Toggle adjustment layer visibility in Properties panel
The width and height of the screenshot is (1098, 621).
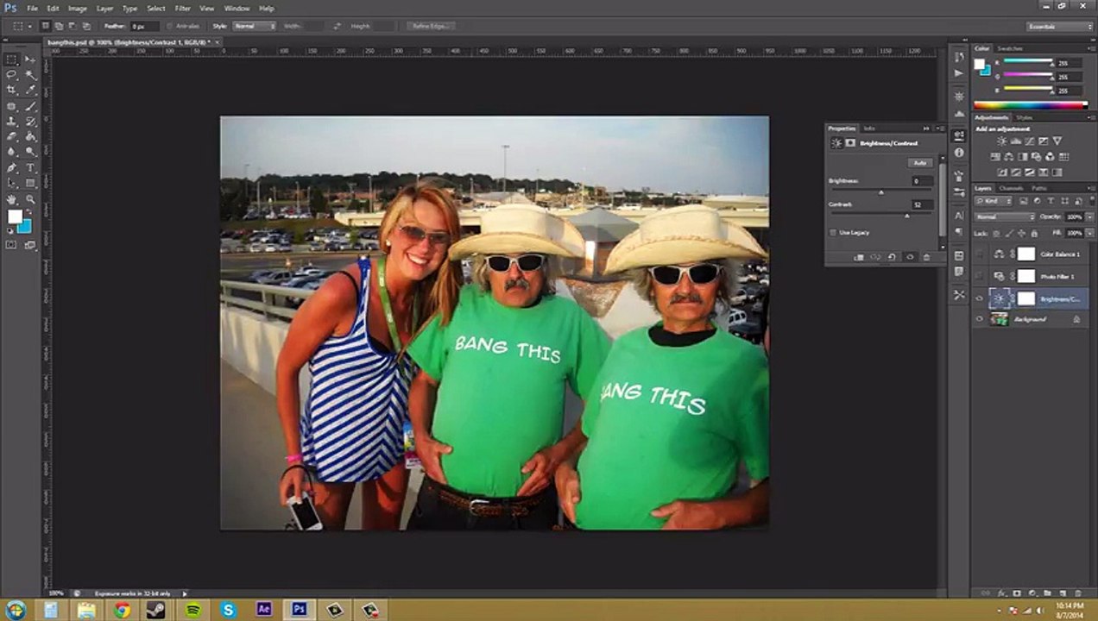coord(910,257)
